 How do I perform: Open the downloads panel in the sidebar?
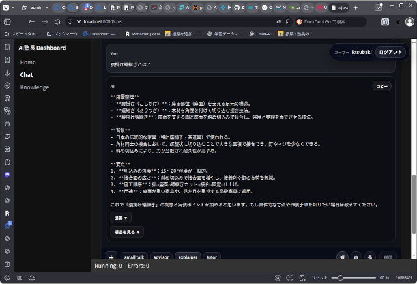pyautogui.click(x=7, y=72)
